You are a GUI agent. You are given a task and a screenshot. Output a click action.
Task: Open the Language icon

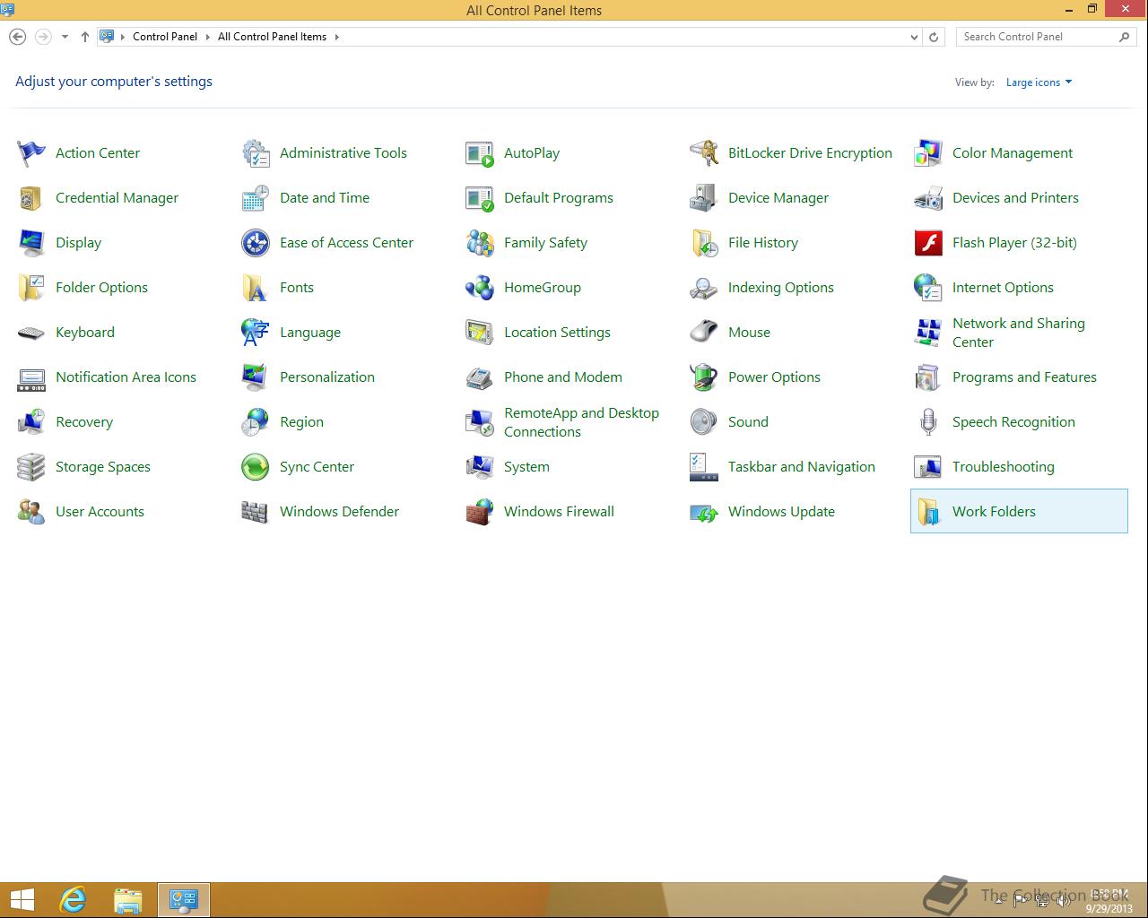256,333
